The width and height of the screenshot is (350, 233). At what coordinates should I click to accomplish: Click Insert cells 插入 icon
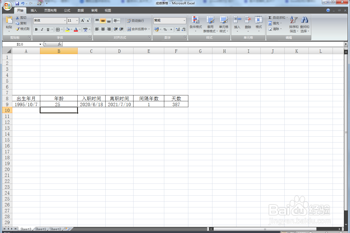[237, 20]
